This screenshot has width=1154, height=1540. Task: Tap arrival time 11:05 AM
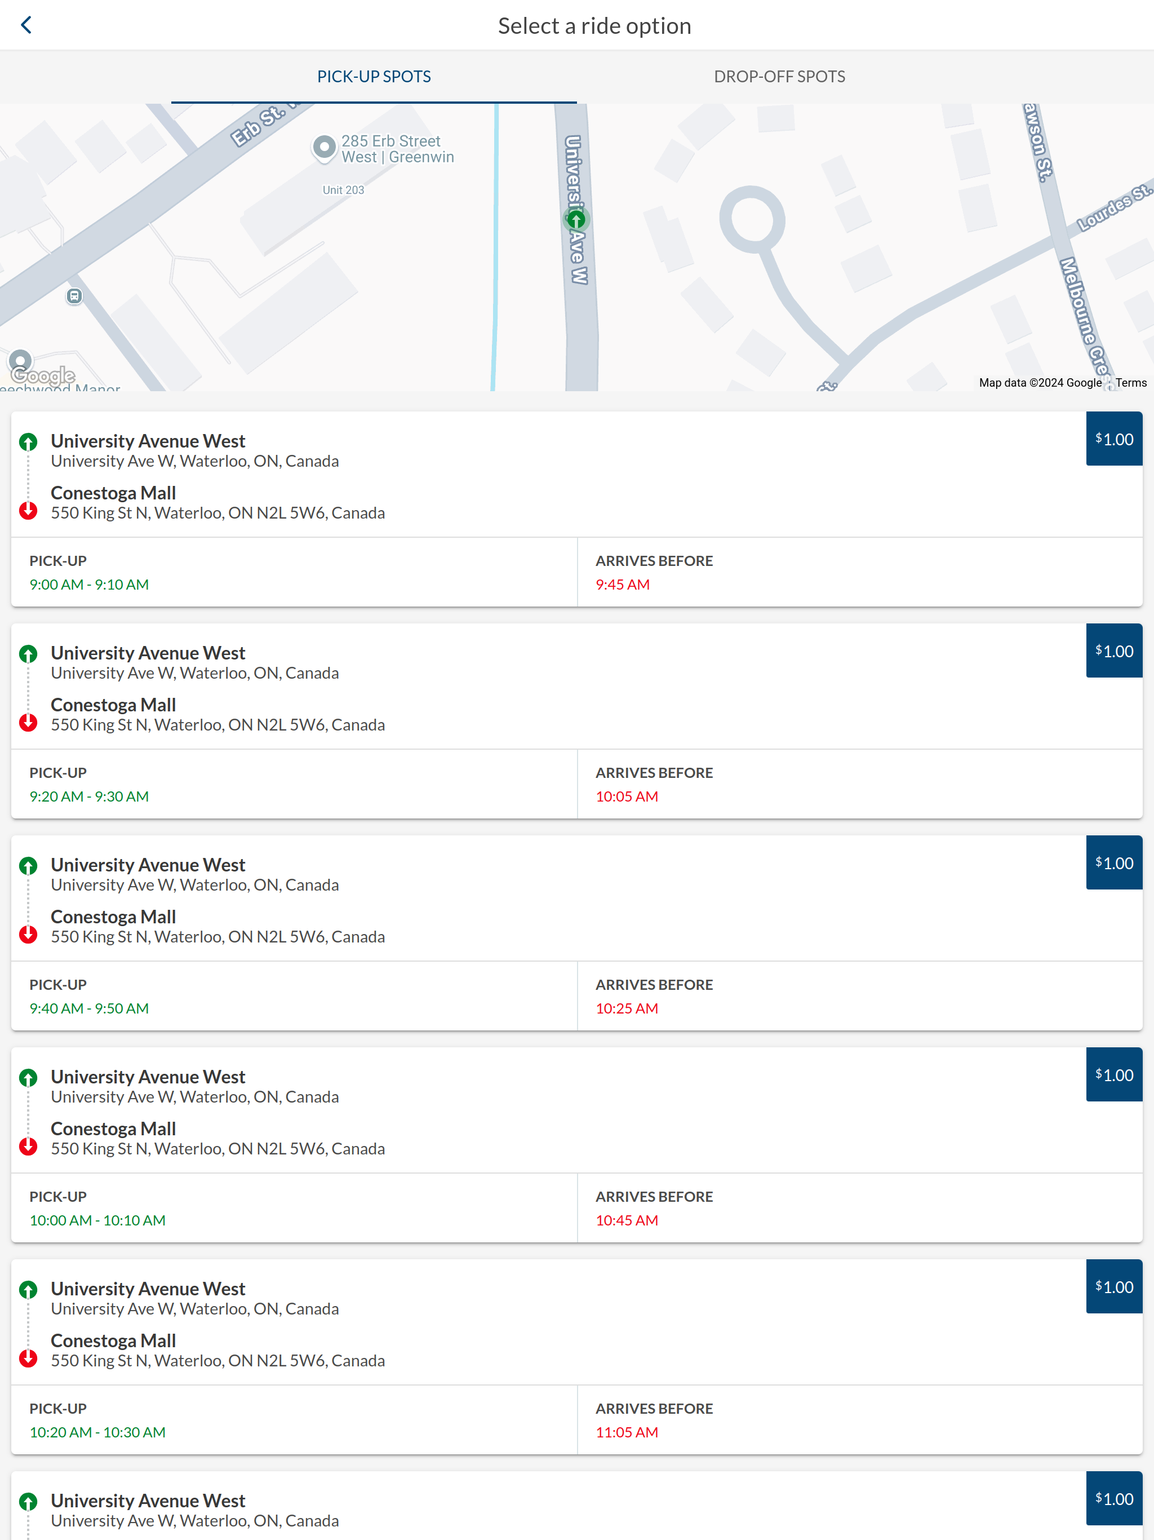point(627,1432)
